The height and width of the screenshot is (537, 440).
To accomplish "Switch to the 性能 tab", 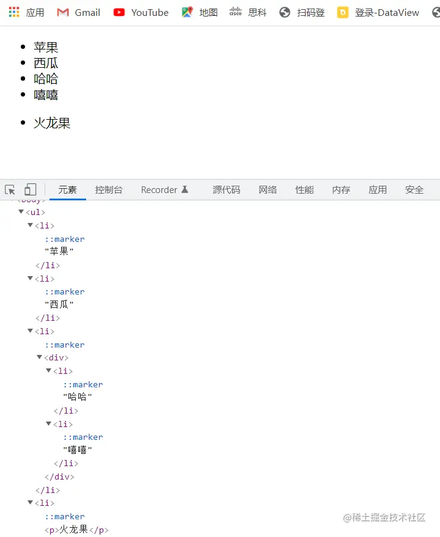I will (304, 190).
